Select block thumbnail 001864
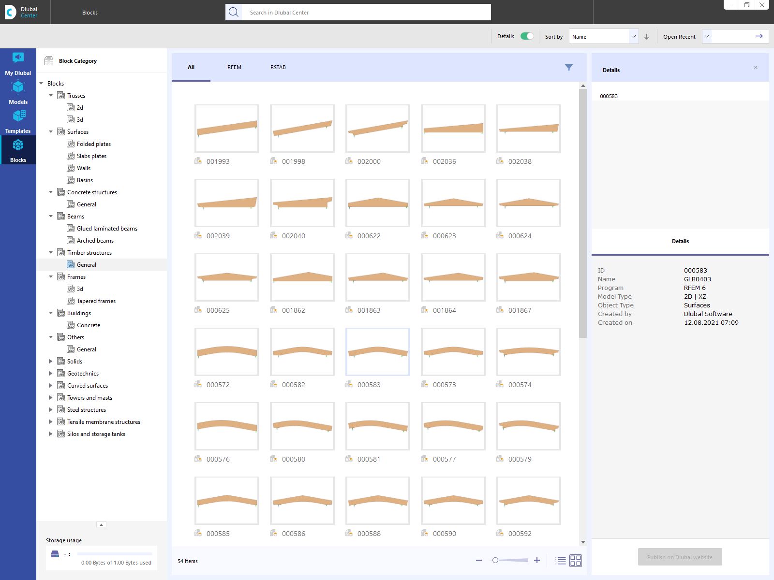This screenshot has height=580, width=774. pyautogui.click(x=453, y=277)
